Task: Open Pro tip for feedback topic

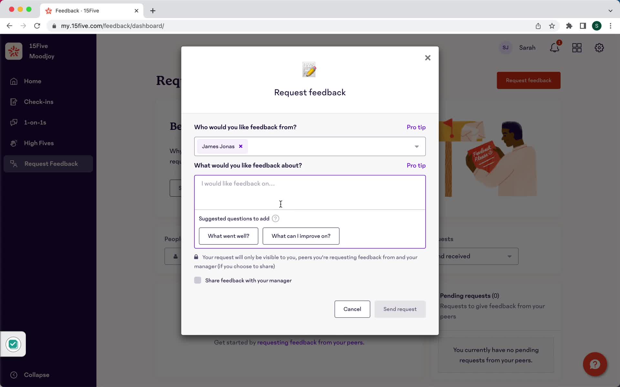Action: click(x=416, y=165)
